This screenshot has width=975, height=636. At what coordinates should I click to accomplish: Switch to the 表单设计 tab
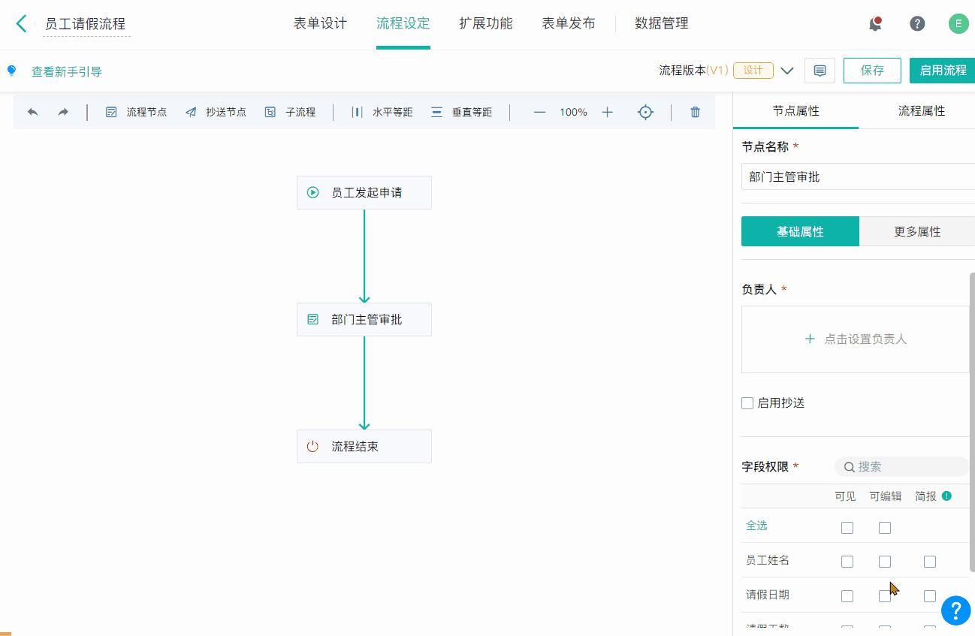pyautogui.click(x=319, y=23)
